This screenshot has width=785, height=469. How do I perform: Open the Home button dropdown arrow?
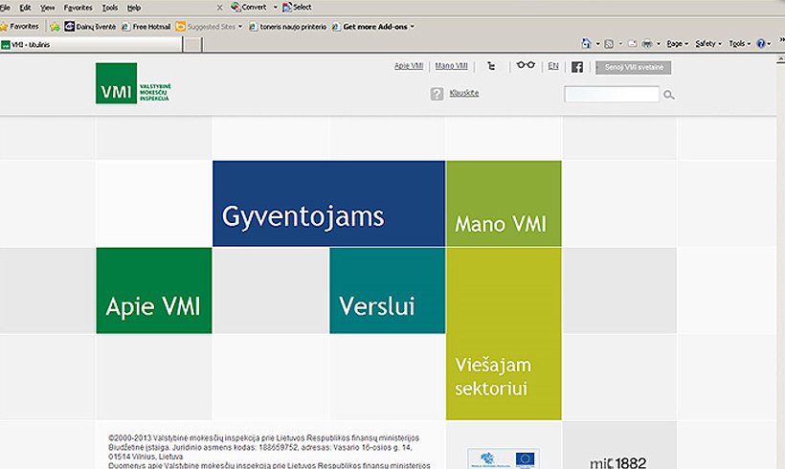tap(597, 44)
